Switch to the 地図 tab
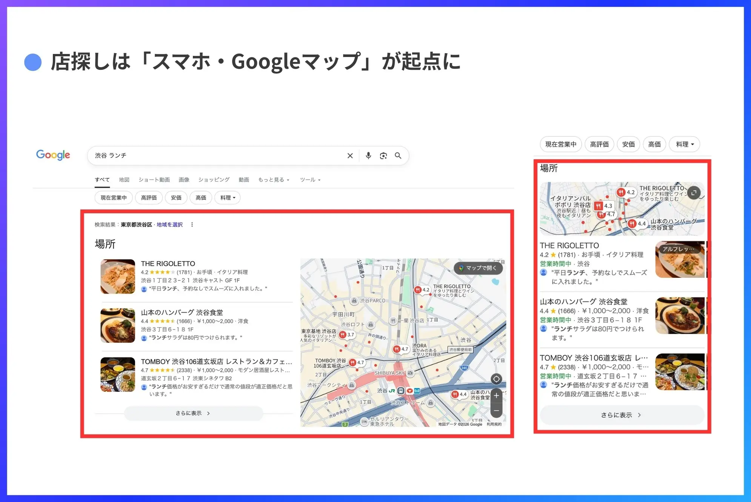Screen dimensions: 751x502 125,179
